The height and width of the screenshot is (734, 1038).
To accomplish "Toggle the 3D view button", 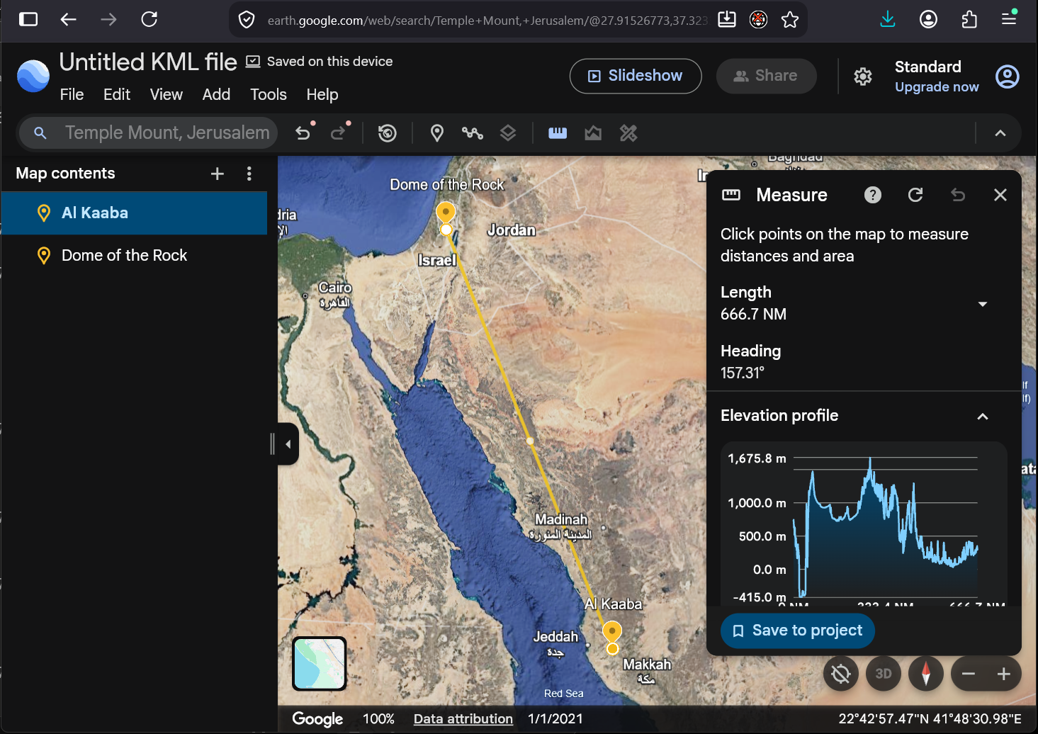I will pyautogui.click(x=884, y=674).
